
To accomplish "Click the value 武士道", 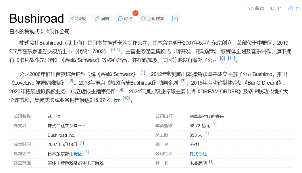I will (54, 117).
